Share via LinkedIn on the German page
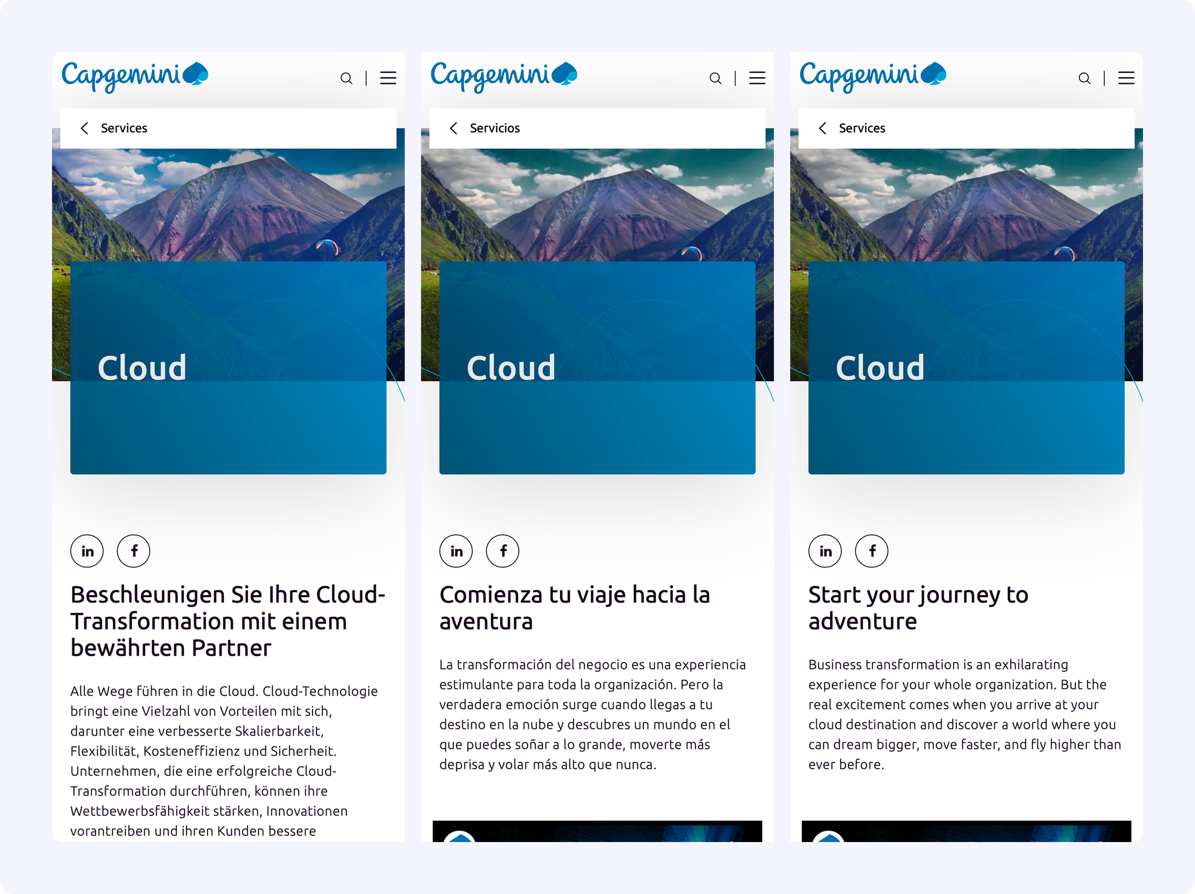Screen dimensions: 1195x894 click(87, 551)
